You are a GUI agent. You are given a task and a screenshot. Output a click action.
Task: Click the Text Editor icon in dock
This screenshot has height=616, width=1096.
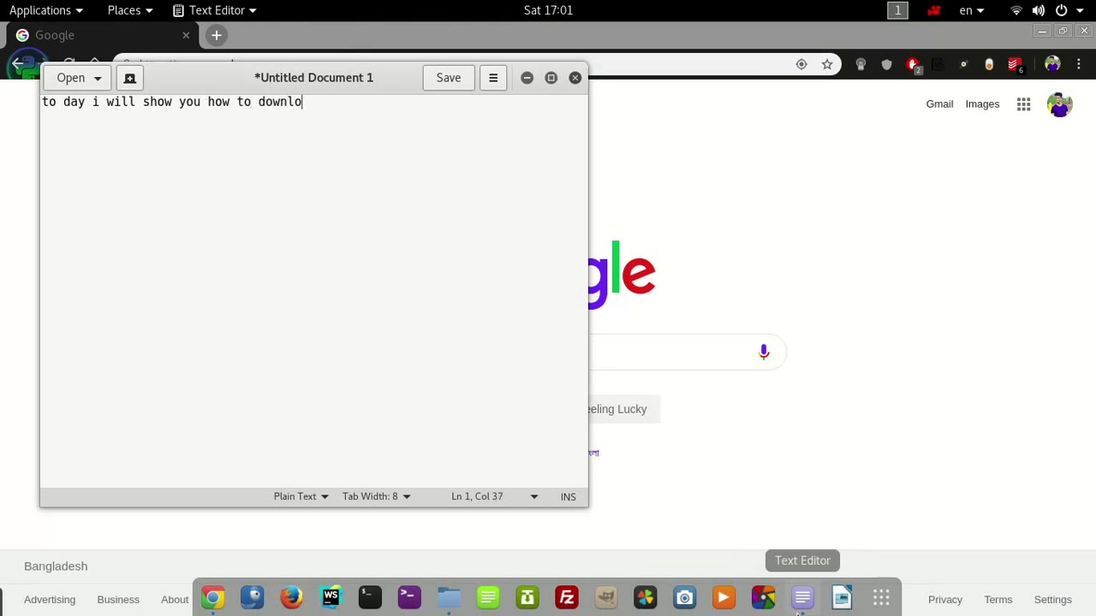pyautogui.click(x=802, y=597)
